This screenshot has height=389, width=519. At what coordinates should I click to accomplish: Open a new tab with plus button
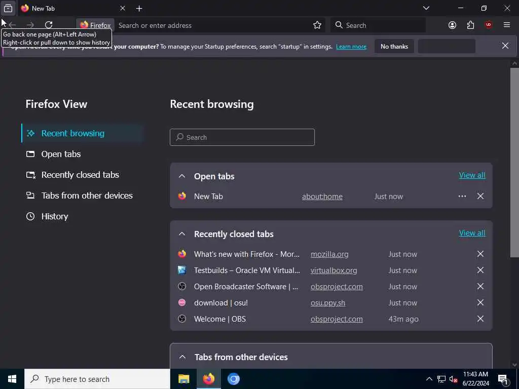tap(139, 9)
